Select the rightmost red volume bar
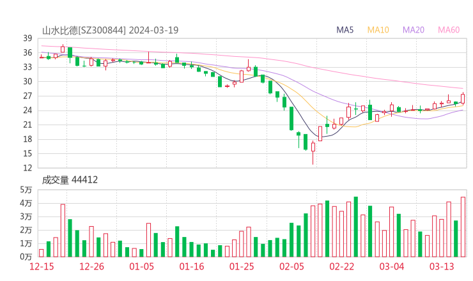The height and width of the screenshot is (281, 473). coord(463,227)
